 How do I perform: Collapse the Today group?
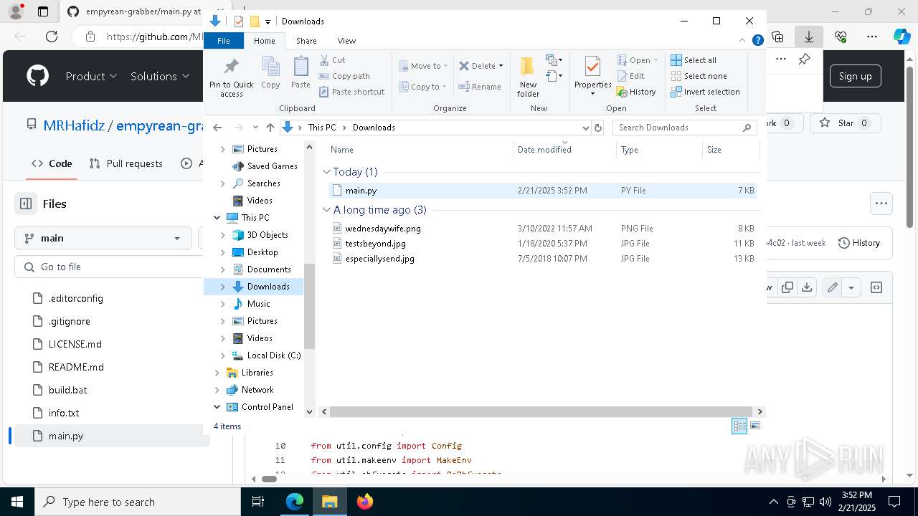click(326, 172)
